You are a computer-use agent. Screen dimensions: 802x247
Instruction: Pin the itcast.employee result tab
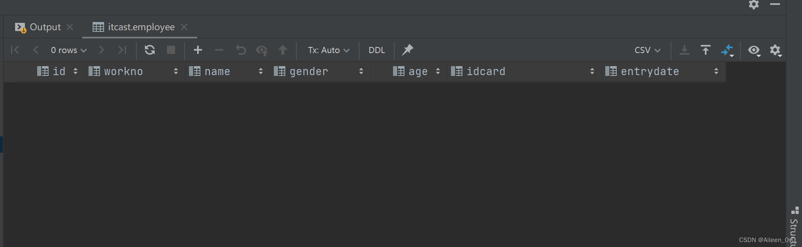407,50
